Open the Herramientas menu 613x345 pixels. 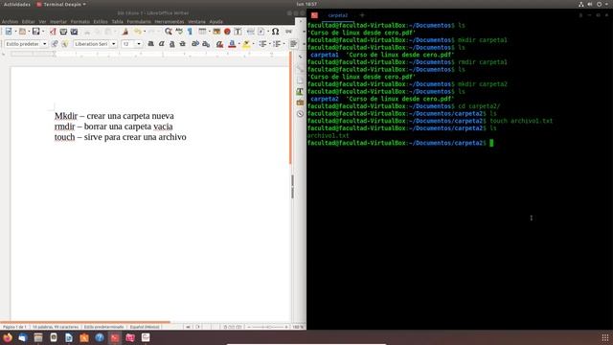(x=170, y=21)
